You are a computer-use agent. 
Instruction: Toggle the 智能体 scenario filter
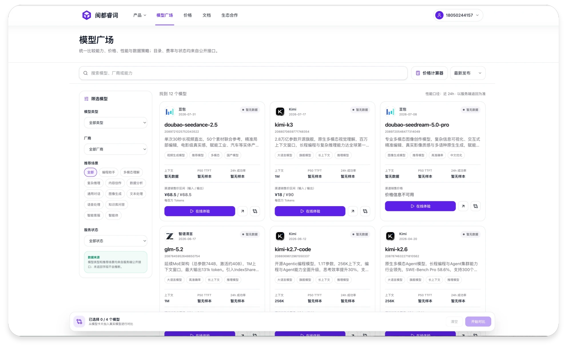click(113, 216)
